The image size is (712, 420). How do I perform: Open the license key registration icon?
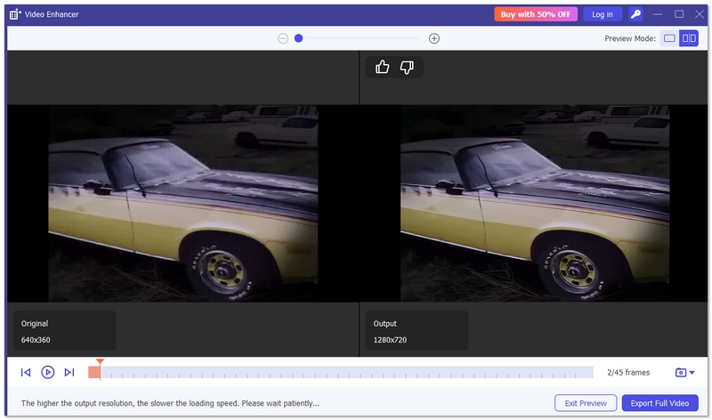pos(635,14)
